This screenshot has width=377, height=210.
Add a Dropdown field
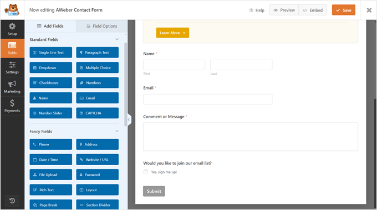click(x=51, y=67)
